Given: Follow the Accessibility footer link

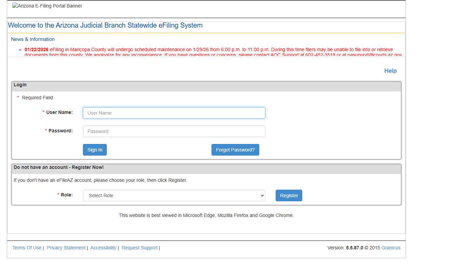Looking at the screenshot, I should 103,248.
